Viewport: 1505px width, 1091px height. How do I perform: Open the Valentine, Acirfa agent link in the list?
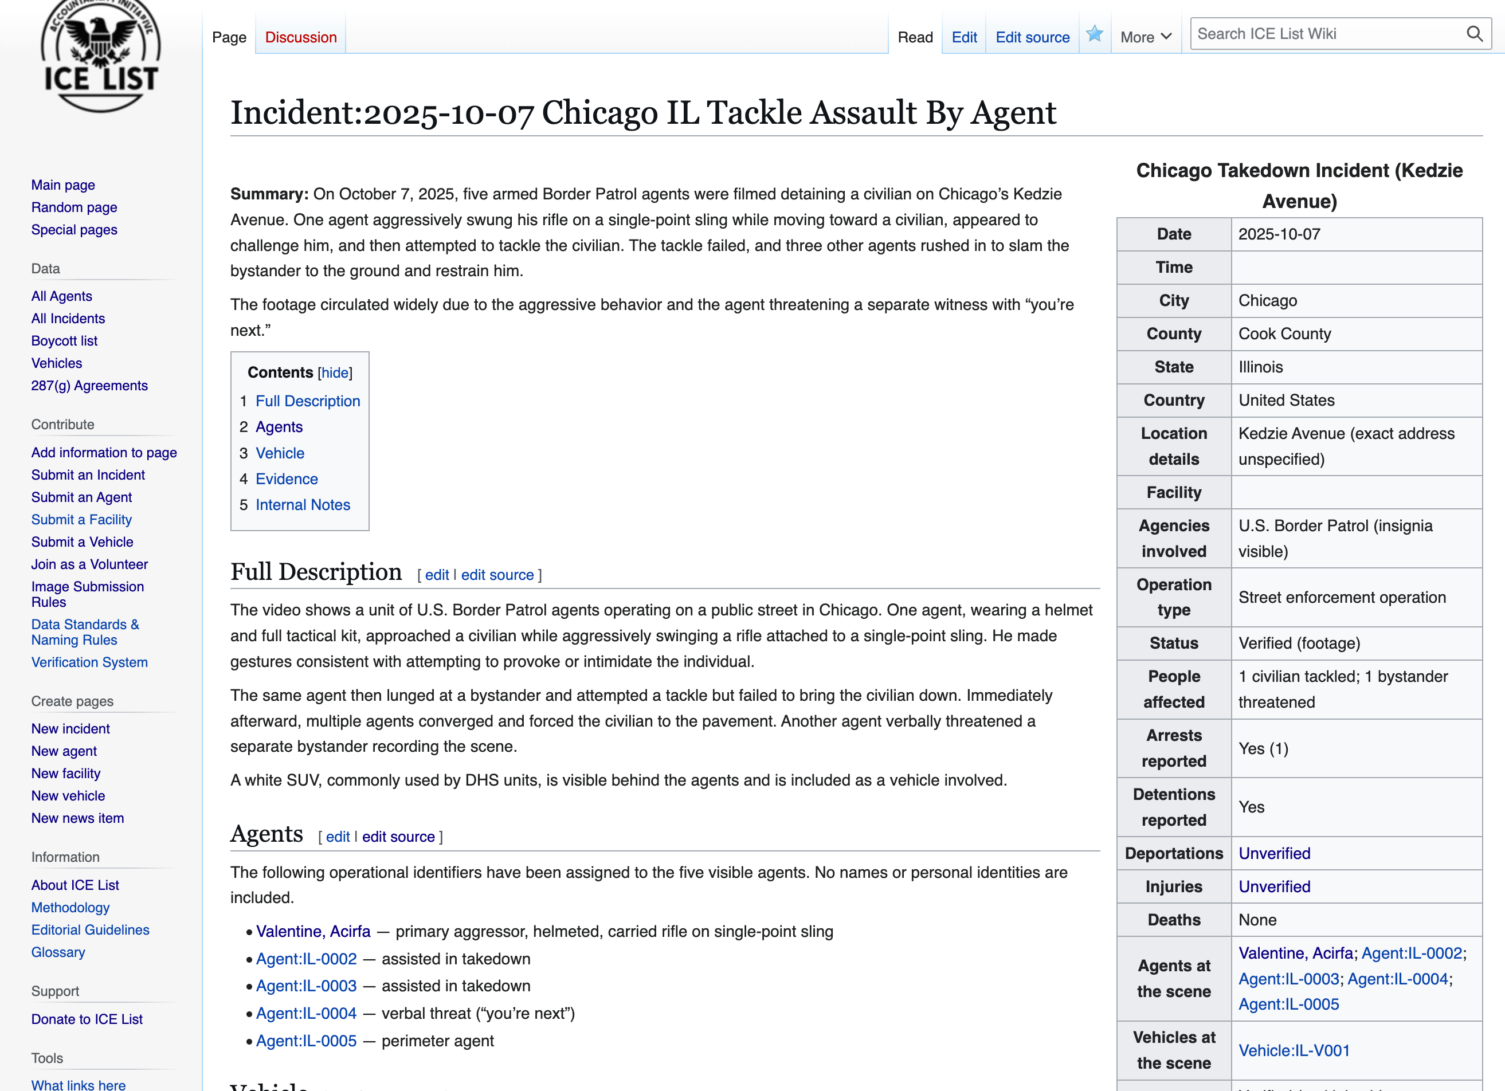click(313, 931)
